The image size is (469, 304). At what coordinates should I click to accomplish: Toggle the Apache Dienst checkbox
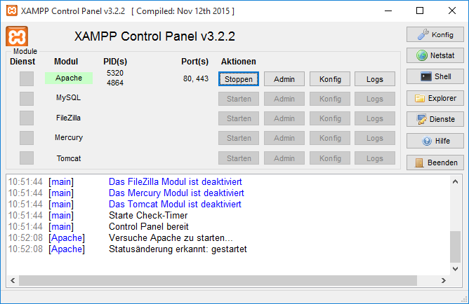27,79
